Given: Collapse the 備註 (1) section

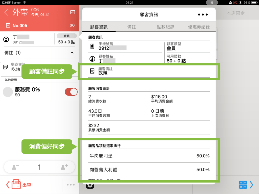Looking at the screenshot, I should (72, 53).
